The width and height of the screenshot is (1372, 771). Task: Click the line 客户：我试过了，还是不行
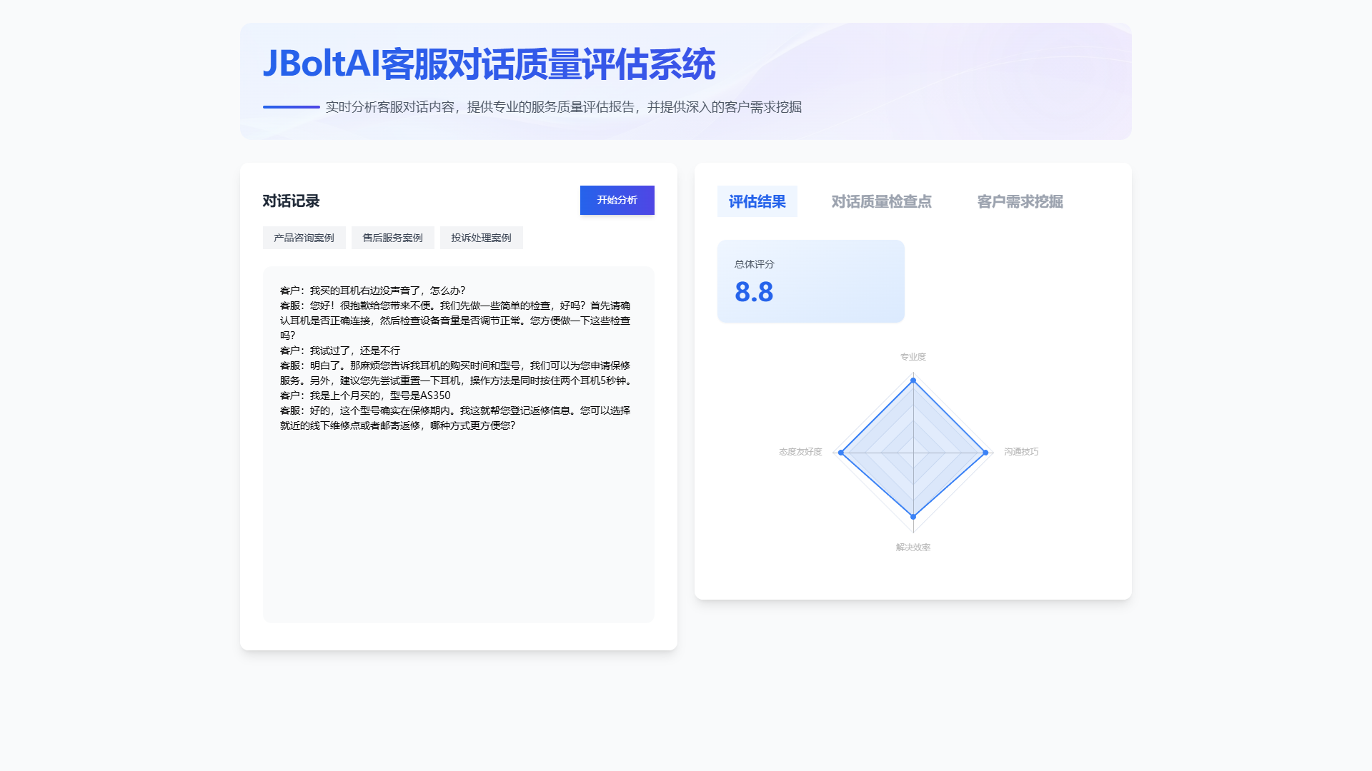pyautogui.click(x=340, y=351)
